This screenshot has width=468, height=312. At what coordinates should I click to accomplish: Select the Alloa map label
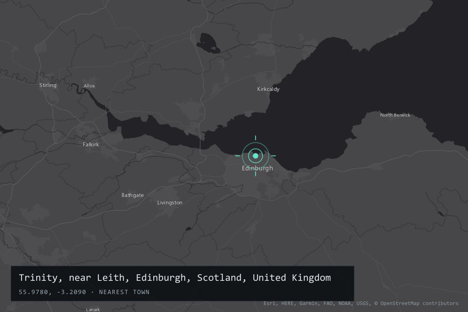pos(89,86)
